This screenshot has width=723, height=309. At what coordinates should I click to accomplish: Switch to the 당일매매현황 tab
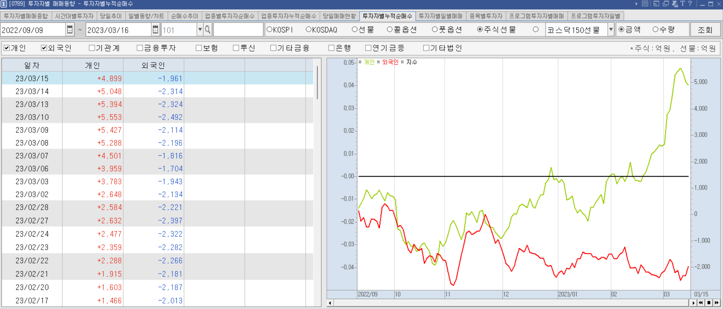point(340,16)
